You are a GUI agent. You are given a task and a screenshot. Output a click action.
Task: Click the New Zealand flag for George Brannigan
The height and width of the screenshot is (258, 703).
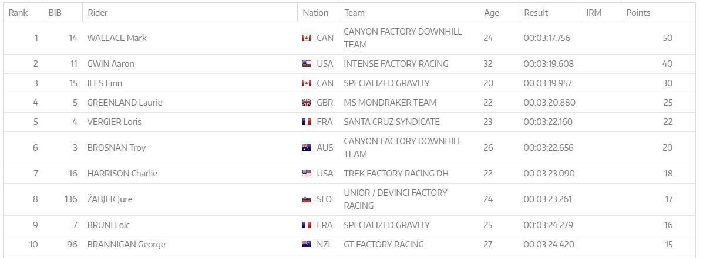coord(307,245)
